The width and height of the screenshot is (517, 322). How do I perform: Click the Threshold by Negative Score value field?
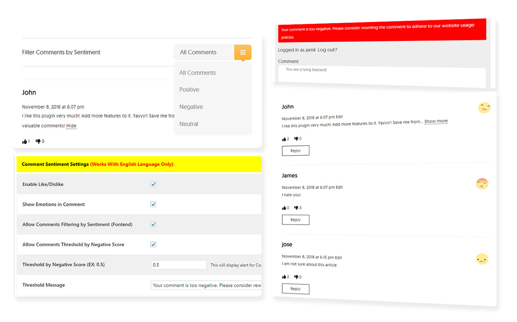tap(178, 265)
